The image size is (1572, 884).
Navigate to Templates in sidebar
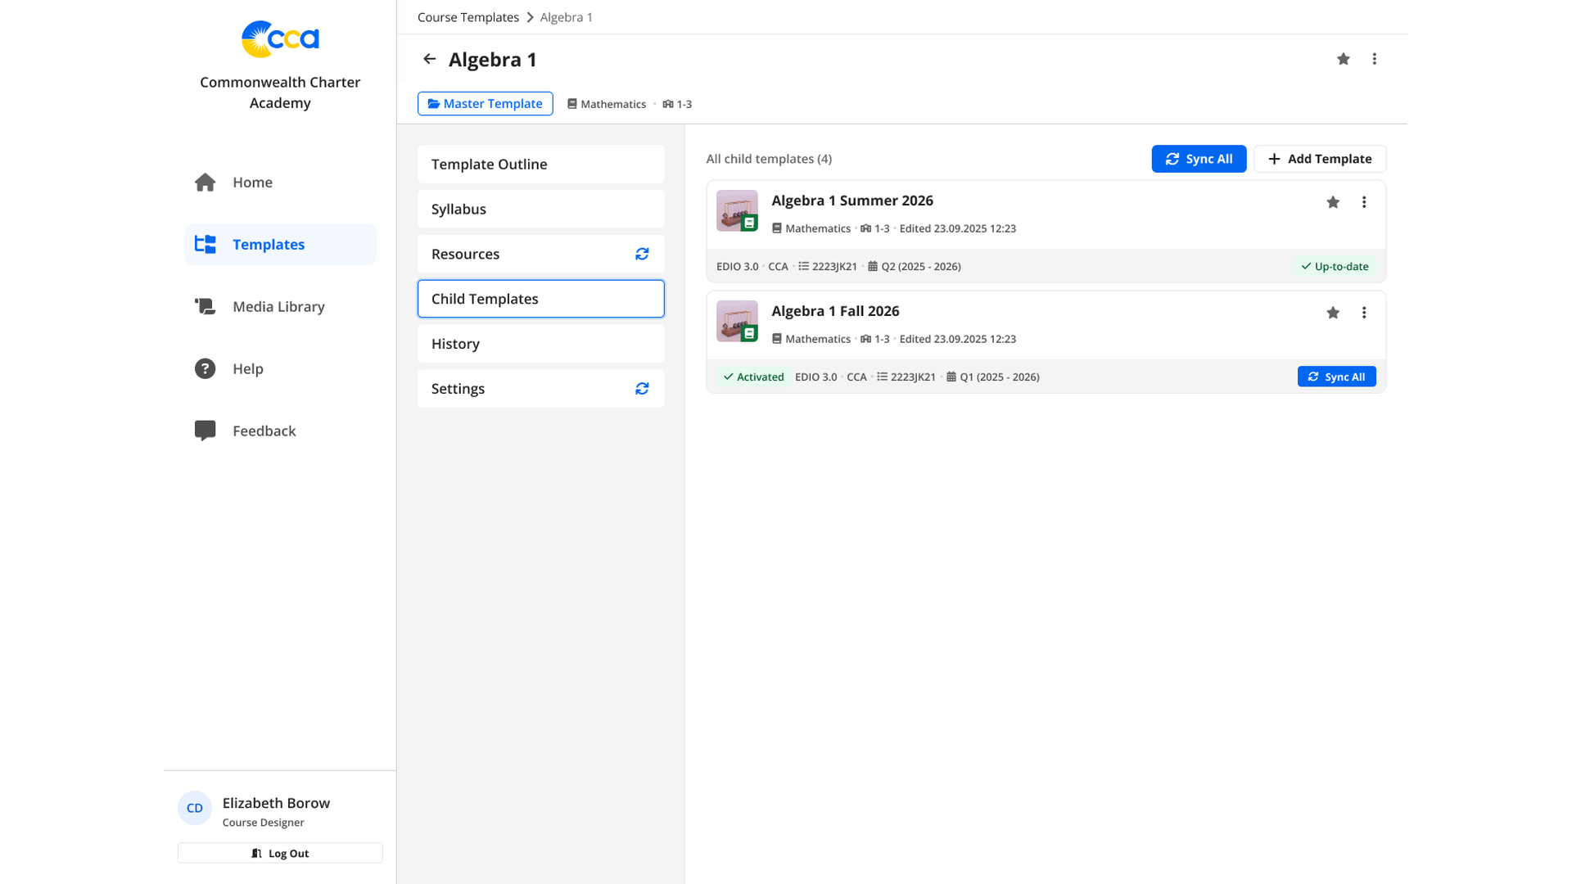click(280, 244)
